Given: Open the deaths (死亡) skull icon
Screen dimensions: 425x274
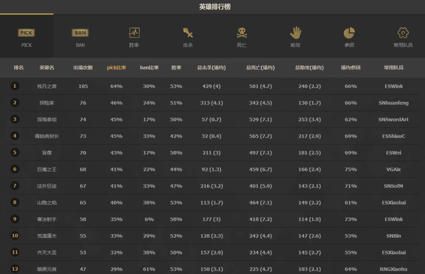Looking at the screenshot, I should pos(242,33).
